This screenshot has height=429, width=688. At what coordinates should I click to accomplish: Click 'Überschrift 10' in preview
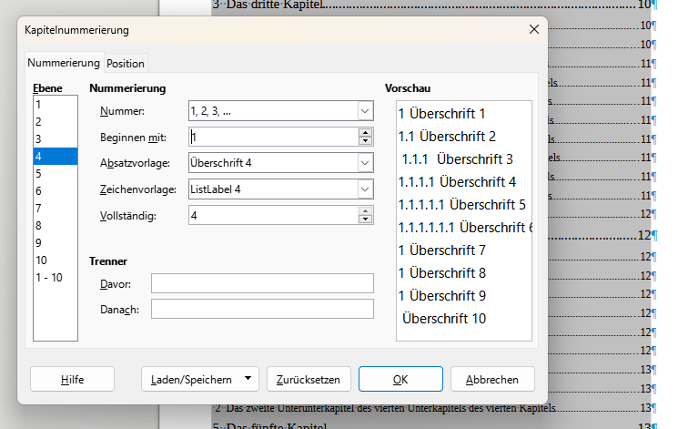[x=444, y=319]
